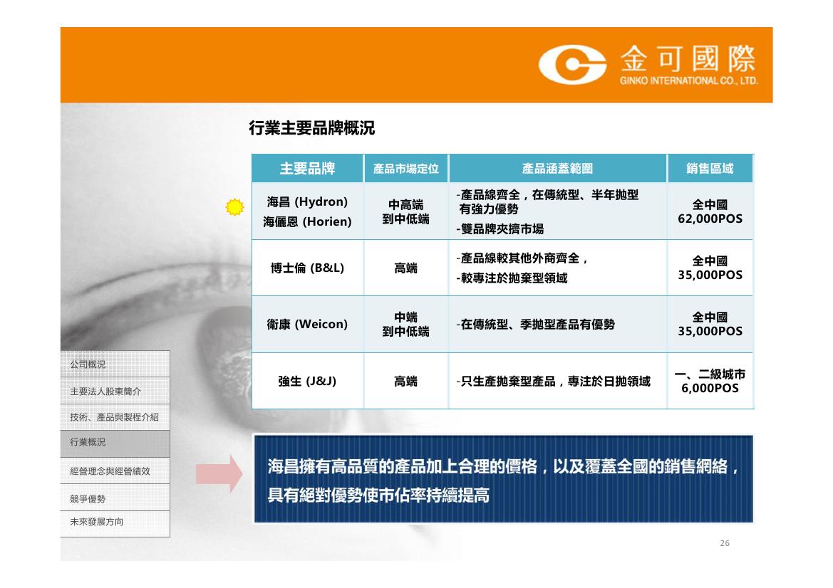Image resolution: width=833 pixels, height=588 pixels.
Task: Click the -產品線較其他外商齊全 line
Action: pyautogui.click(x=522, y=258)
